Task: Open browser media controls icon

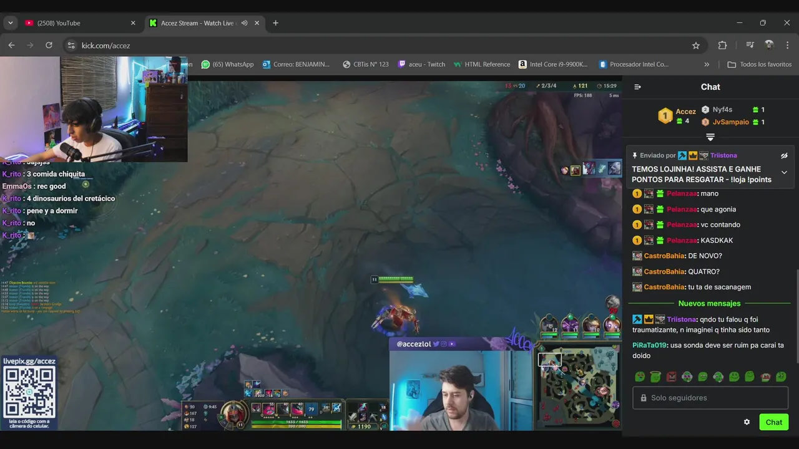Action: pos(750,46)
